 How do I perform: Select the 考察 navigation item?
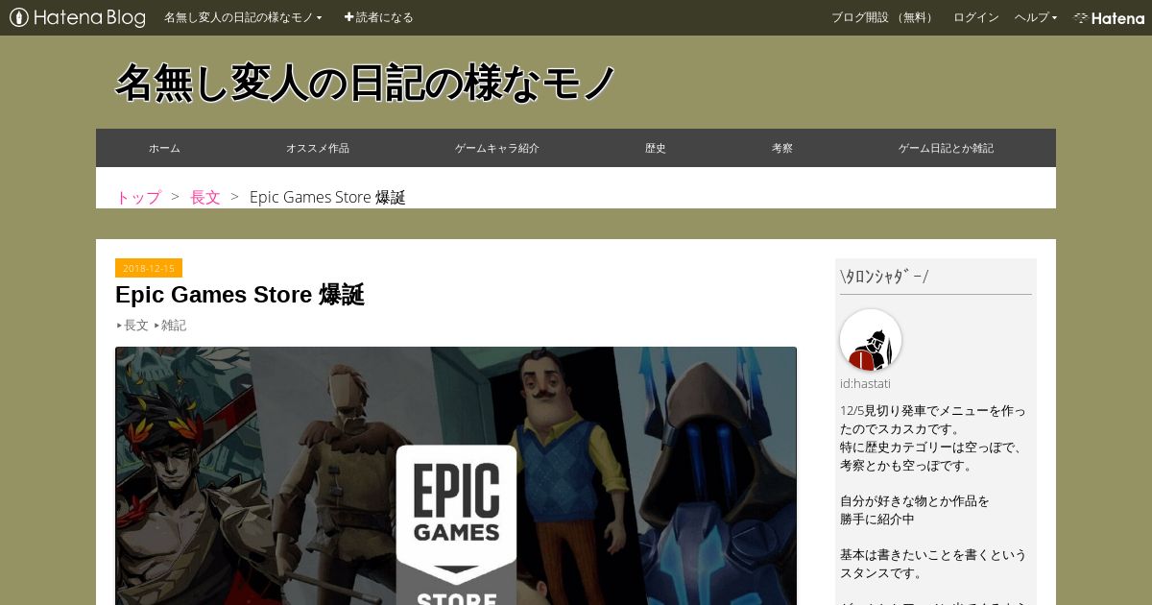[x=782, y=148]
